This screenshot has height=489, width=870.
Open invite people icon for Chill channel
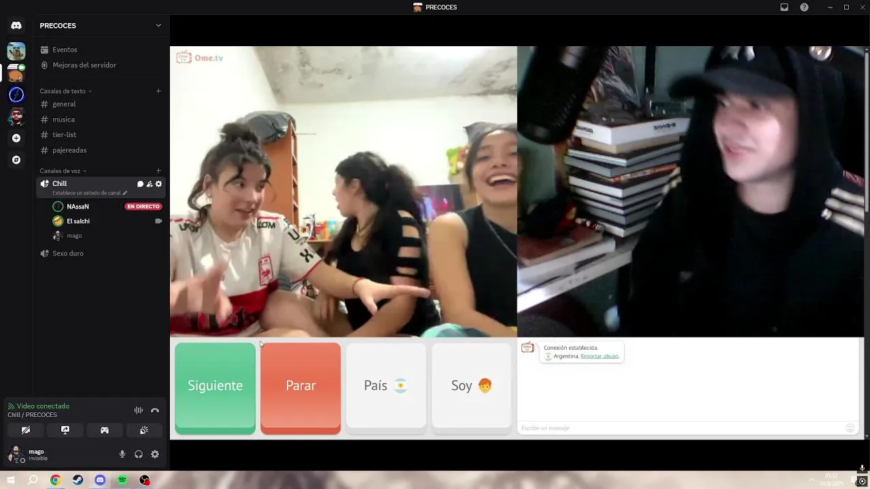150,184
